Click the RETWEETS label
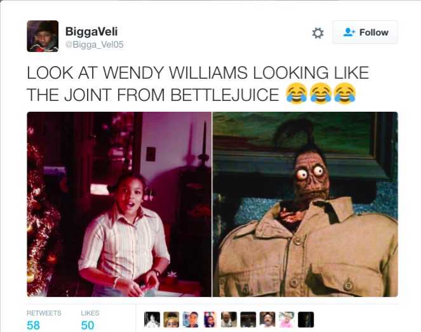The height and width of the screenshot is (332, 421). tap(44, 313)
